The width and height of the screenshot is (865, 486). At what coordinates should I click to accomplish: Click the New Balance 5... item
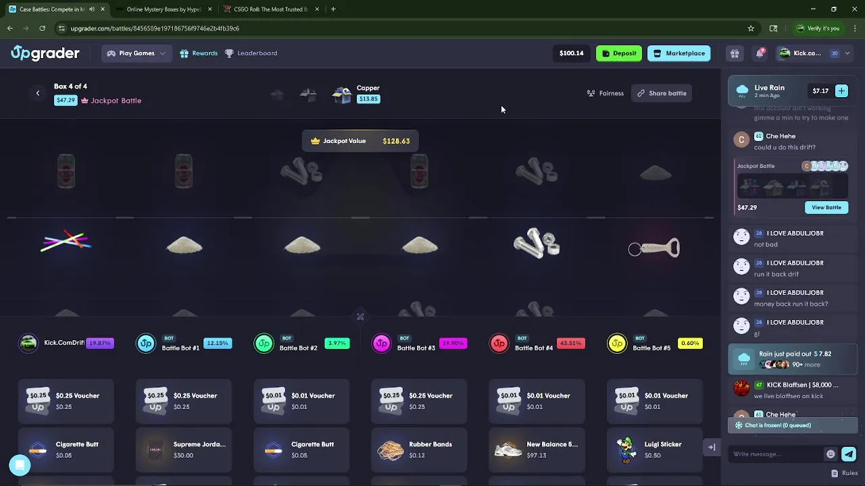tap(536, 450)
